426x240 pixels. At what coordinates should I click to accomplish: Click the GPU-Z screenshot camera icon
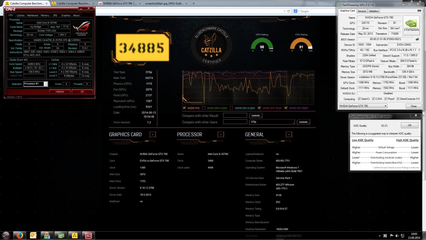pyautogui.click(x=419, y=11)
